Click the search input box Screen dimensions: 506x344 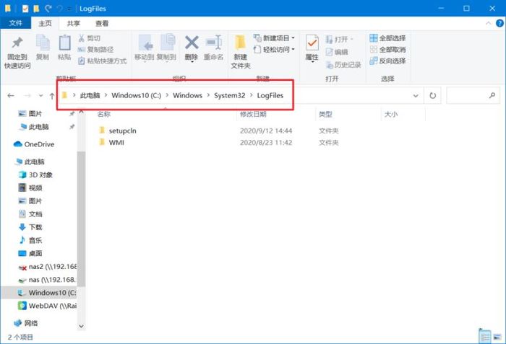tap(473, 96)
